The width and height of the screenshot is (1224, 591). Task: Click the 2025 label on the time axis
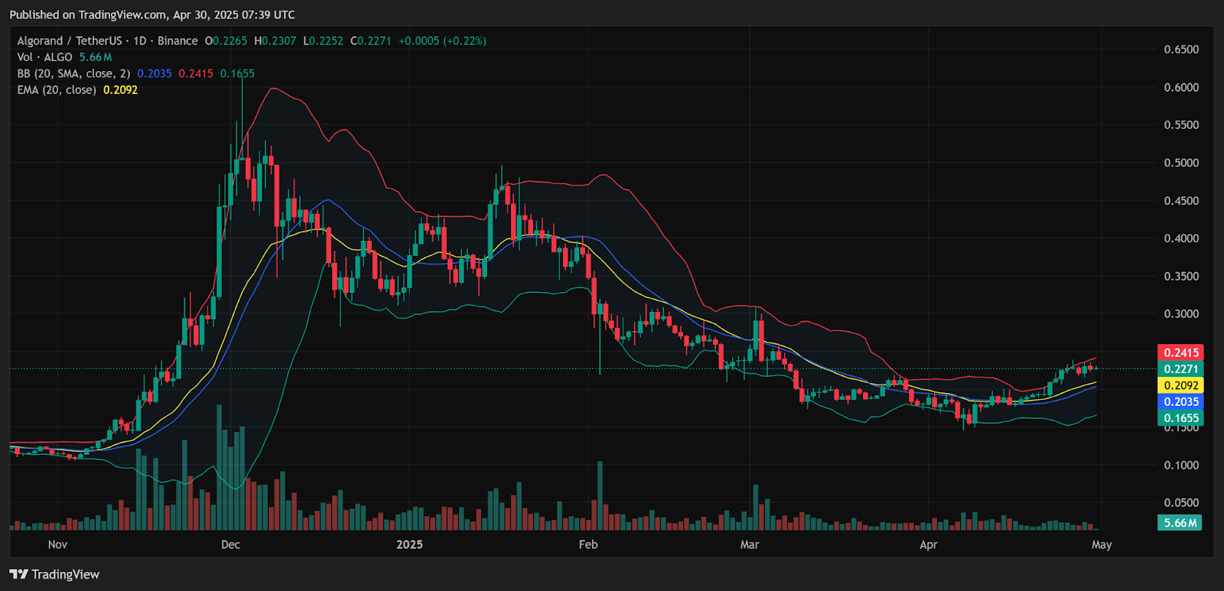(x=409, y=544)
